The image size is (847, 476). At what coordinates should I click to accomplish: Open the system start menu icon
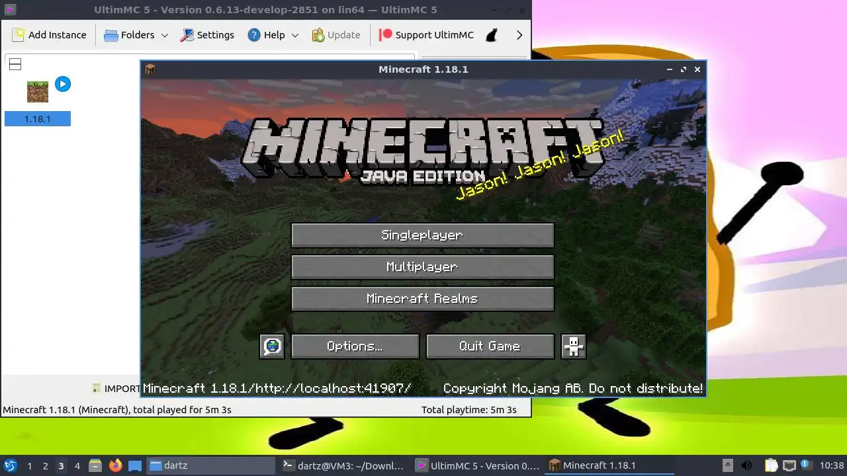10,465
